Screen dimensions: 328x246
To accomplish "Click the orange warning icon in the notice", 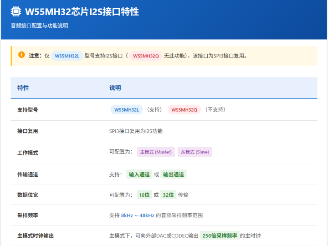I will click(21, 55).
